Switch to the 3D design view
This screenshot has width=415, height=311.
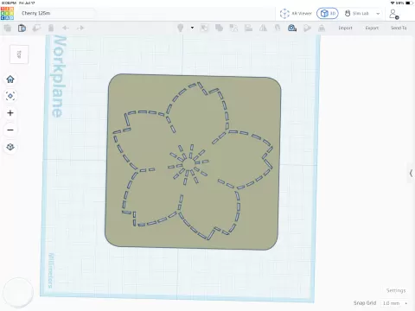[328, 13]
